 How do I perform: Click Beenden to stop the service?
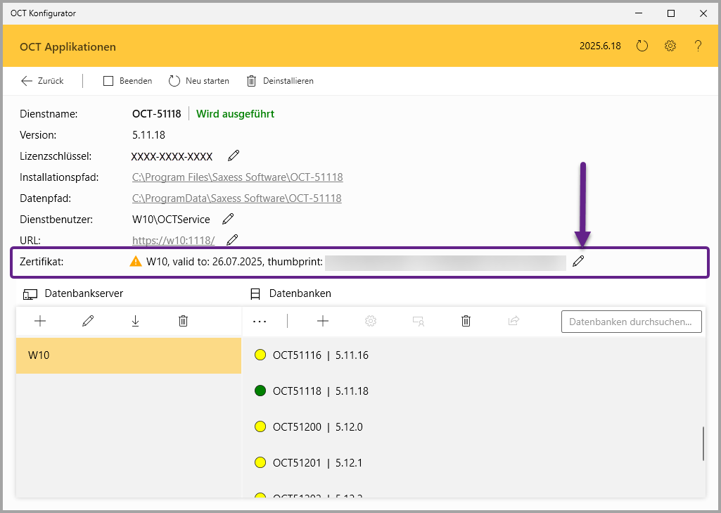[x=127, y=81]
